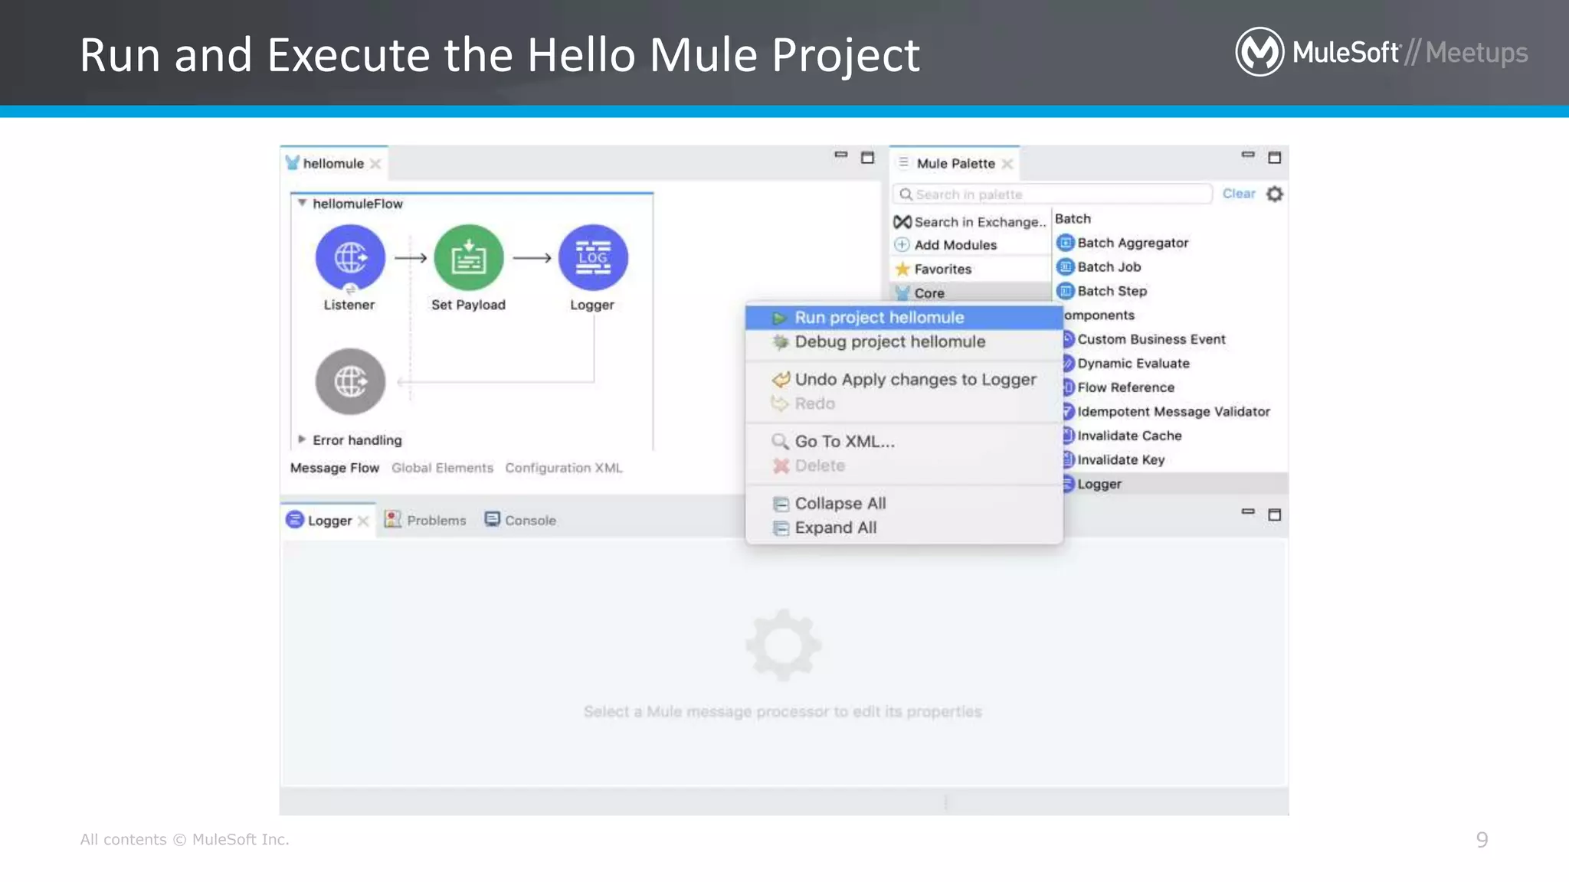Open the Console tab
The width and height of the screenshot is (1569, 882).
(521, 520)
